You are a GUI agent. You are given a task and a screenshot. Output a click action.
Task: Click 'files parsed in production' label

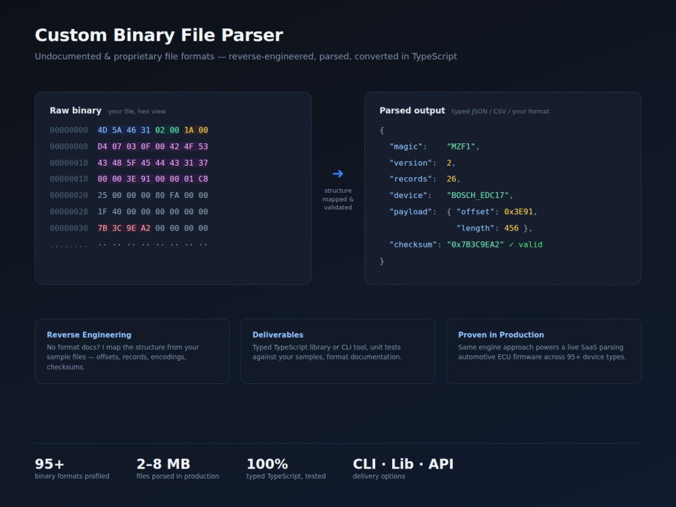(178, 476)
